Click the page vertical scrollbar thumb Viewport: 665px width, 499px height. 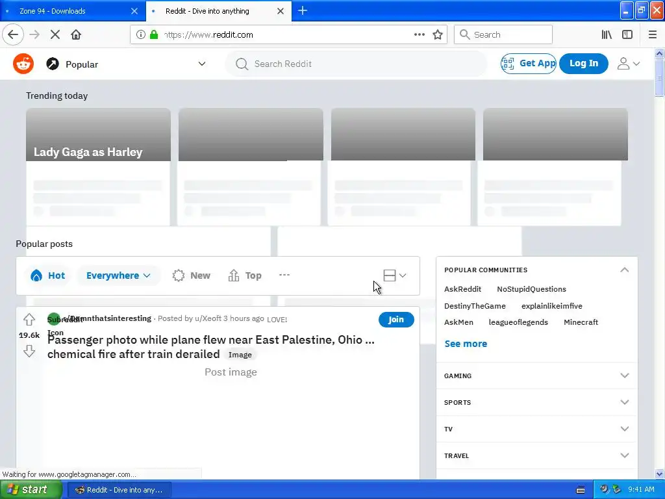click(659, 78)
